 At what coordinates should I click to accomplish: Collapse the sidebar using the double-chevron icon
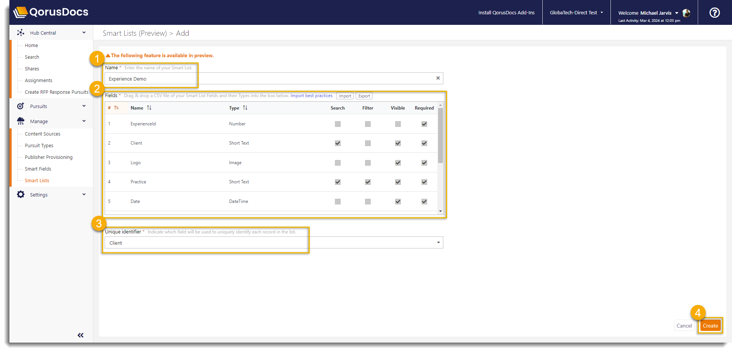(x=80, y=335)
